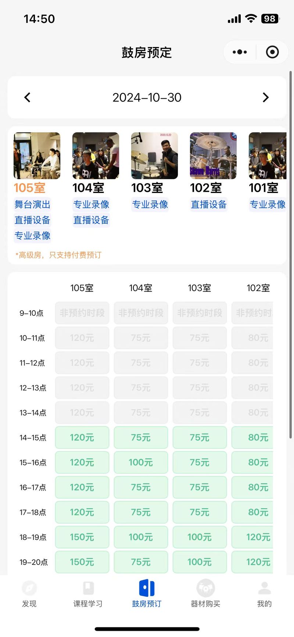Screen dimensions: 294x637
Task: Tap the 舞台演出 tag under 105室
Action: (32, 205)
